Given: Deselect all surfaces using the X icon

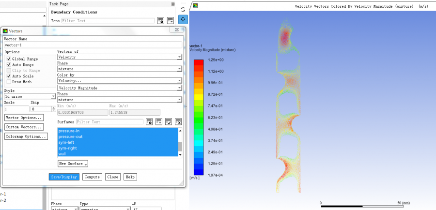Looking at the screenshot, I should (x=178, y=121).
